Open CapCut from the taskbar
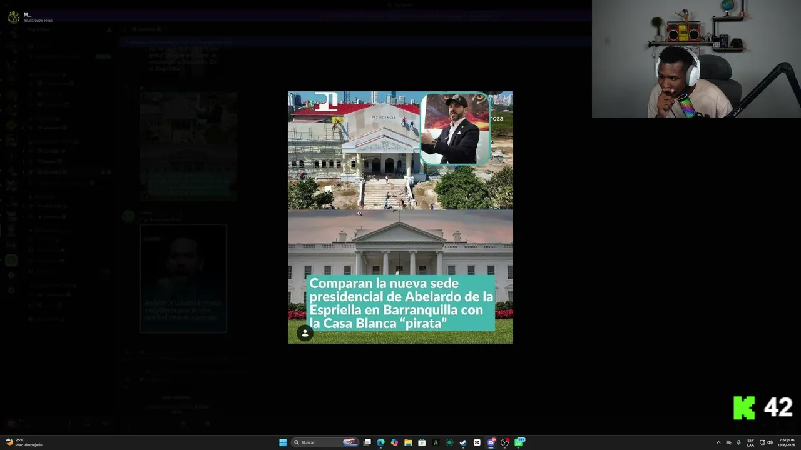 [477, 442]
